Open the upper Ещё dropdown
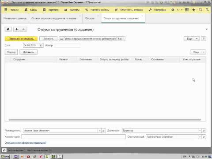 [192, 39]
